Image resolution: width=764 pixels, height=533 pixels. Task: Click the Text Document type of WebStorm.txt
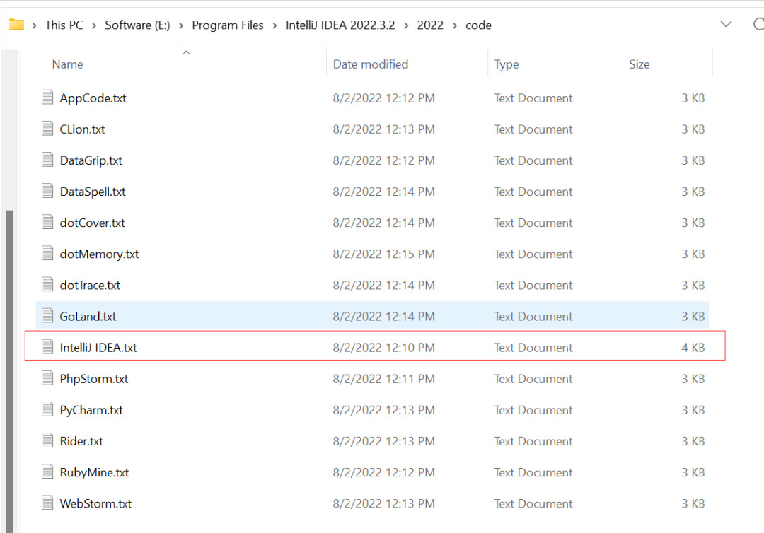(533, 503)
